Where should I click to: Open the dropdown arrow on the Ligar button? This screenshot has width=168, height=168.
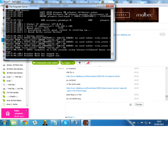pos(73,63)
